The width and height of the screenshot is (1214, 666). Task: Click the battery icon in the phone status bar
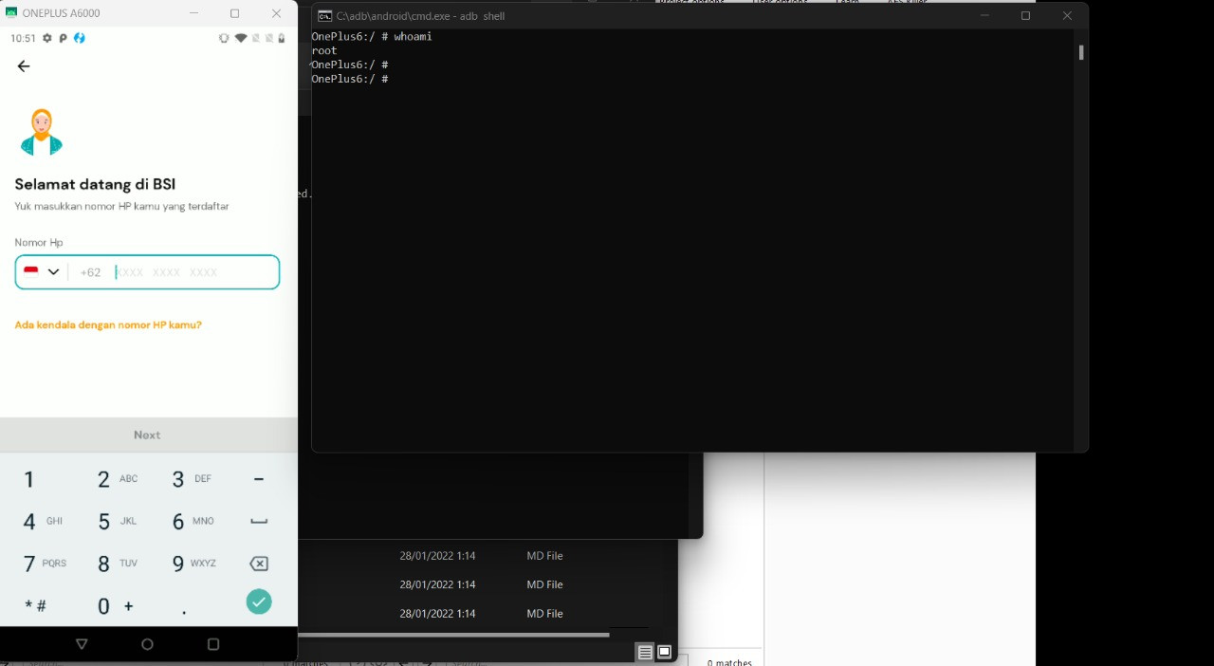282,38
